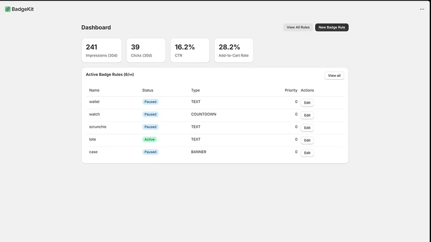Screen dimensions: 431x242
Task: Click the Active Badge Rules (6/∞) heading
Action: [x=110, y=74]
